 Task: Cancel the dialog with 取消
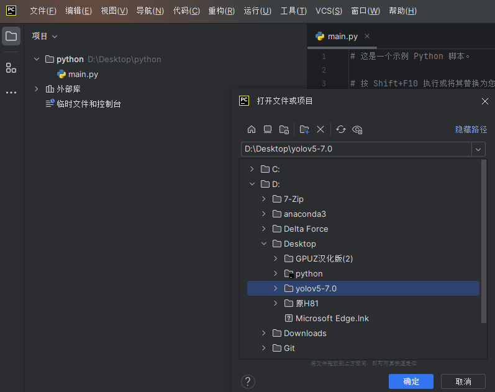(x=463, y=381)
